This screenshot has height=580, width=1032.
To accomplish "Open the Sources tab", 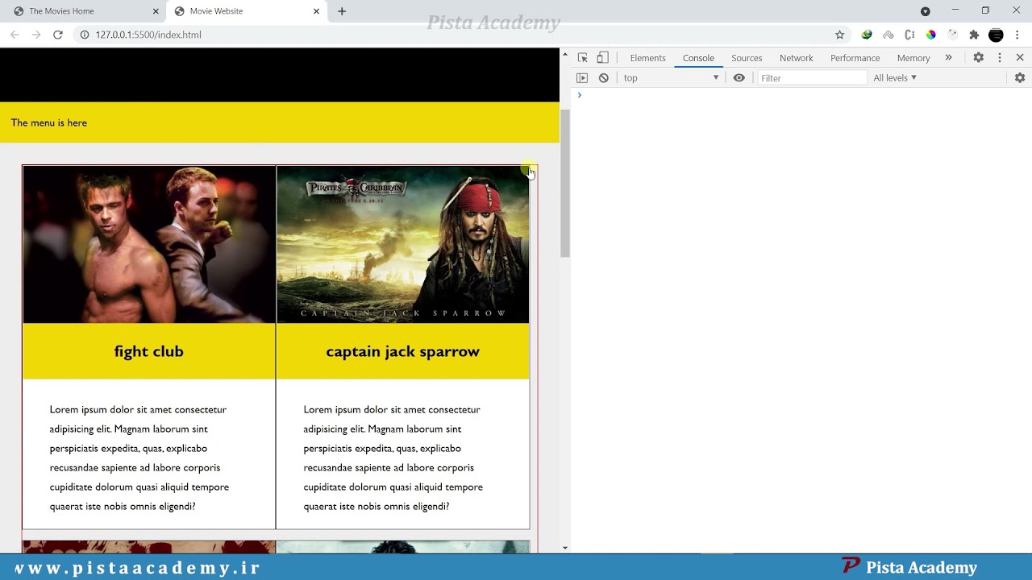I will click(747, 58).
